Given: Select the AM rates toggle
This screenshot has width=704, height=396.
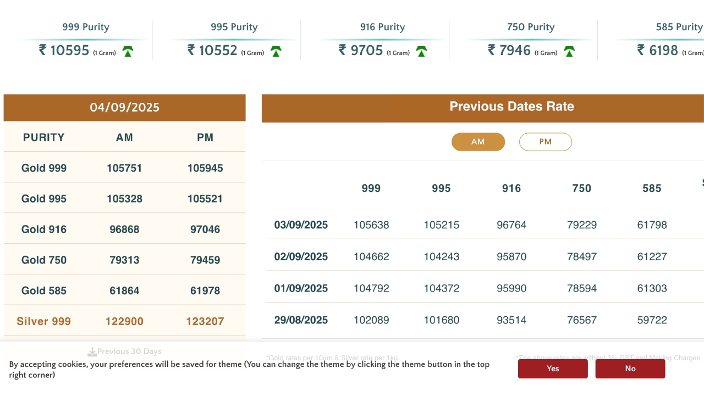Looking at the screenshot, I should (478, 142).
